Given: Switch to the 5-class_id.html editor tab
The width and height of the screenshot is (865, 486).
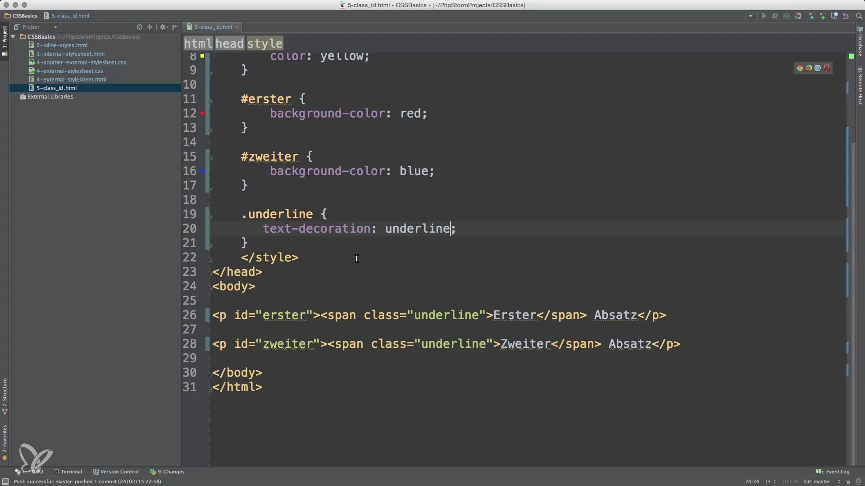Looking at the screenshot, I should click(213, 27).
